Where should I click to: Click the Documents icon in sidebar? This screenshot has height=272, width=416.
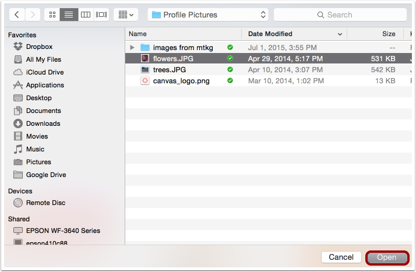point(18,111)
